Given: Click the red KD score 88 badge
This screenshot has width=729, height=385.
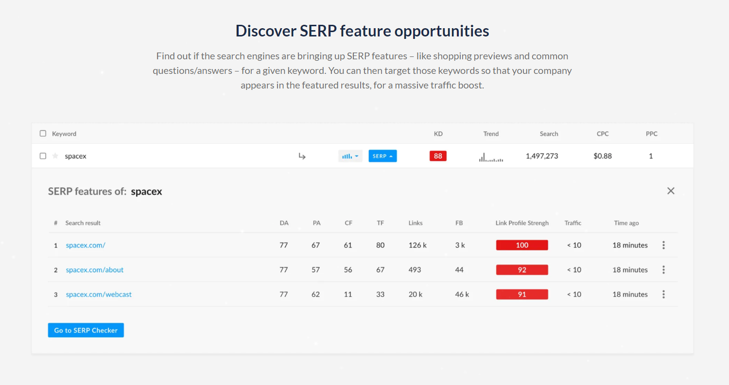Looking at the screenshot, I should tap(438, 156).
